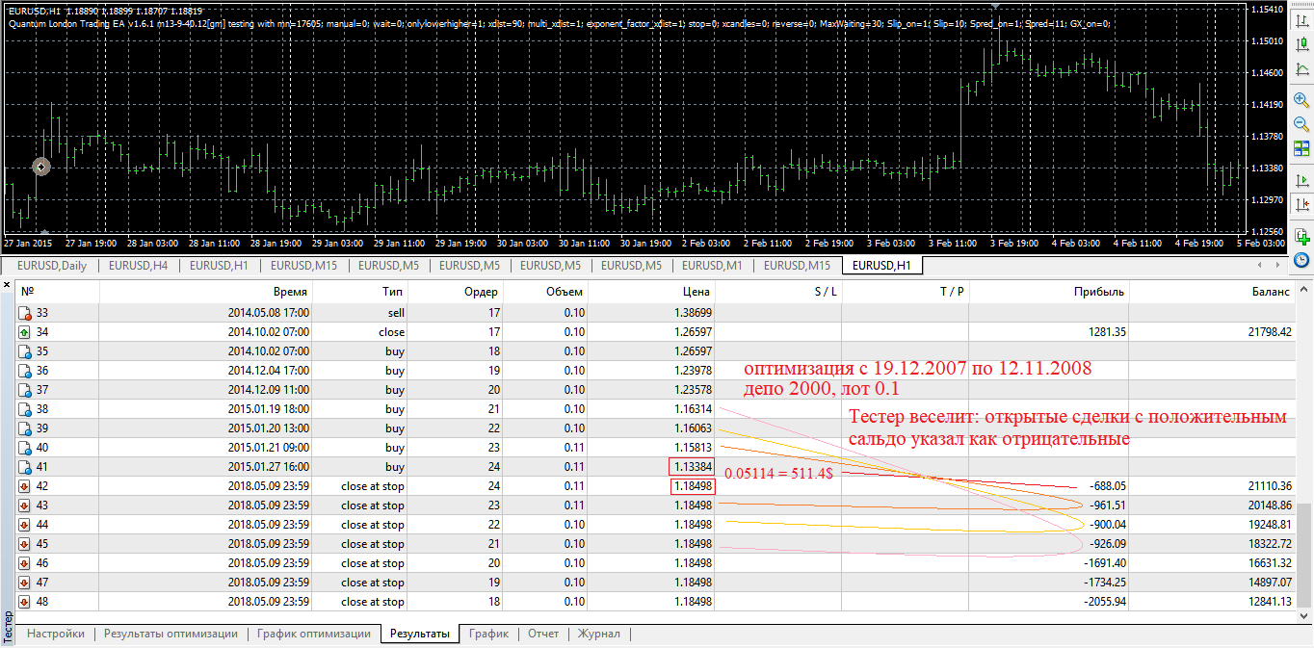The image size is (1314, 648).
Task: Click the buy icon of row 37
Action: 25,390
